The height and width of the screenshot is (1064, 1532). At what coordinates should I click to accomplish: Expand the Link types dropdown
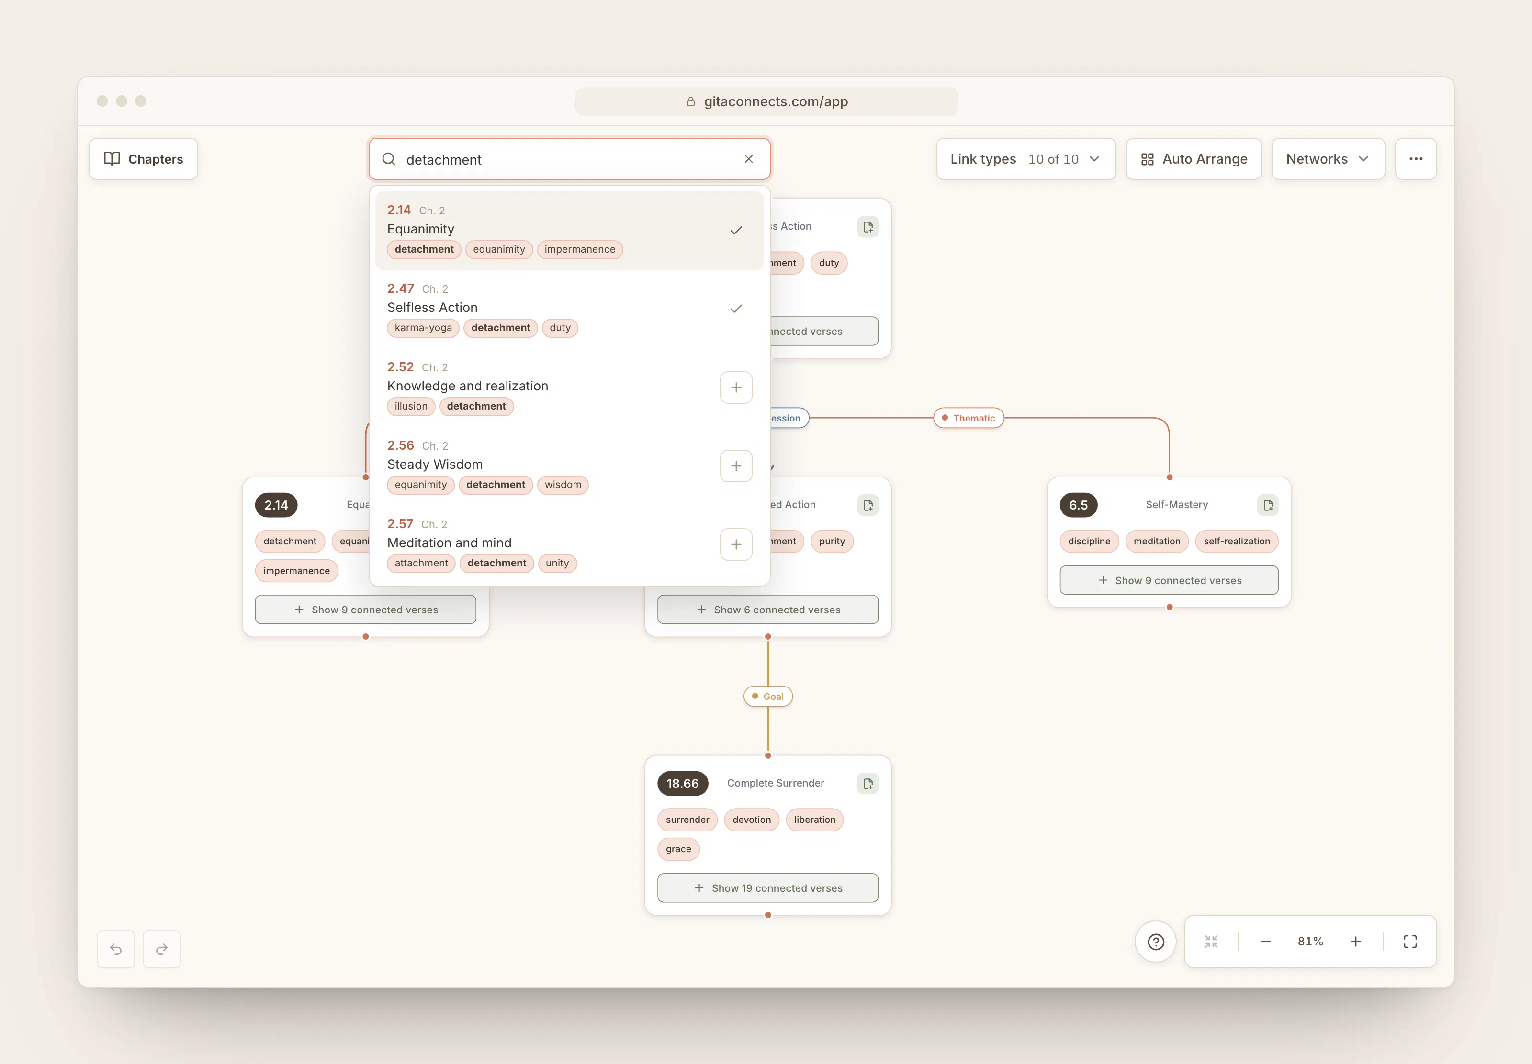click(1026, 159)
